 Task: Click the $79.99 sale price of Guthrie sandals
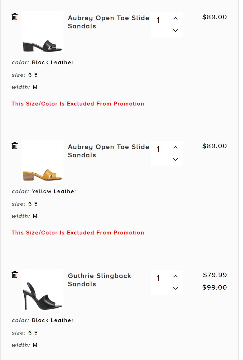215,275
